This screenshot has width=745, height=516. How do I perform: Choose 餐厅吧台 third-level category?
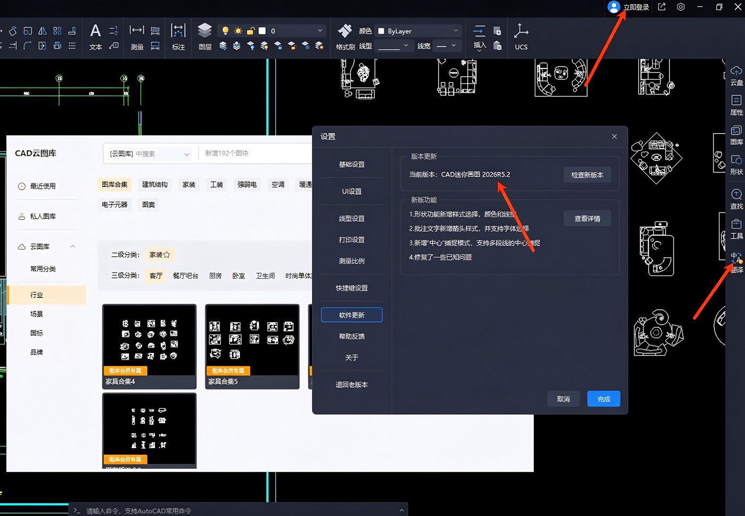tap(185, 276)
